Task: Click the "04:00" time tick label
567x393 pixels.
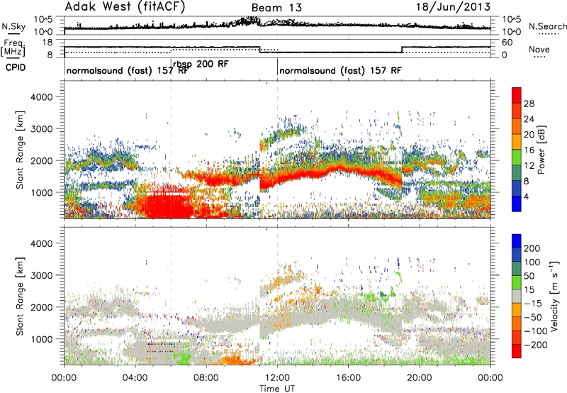Action: (x=135, y=378)
